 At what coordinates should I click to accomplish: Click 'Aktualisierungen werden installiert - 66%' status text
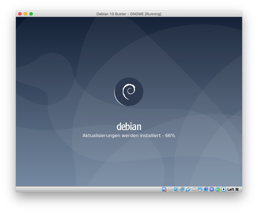tap(129, 135)
